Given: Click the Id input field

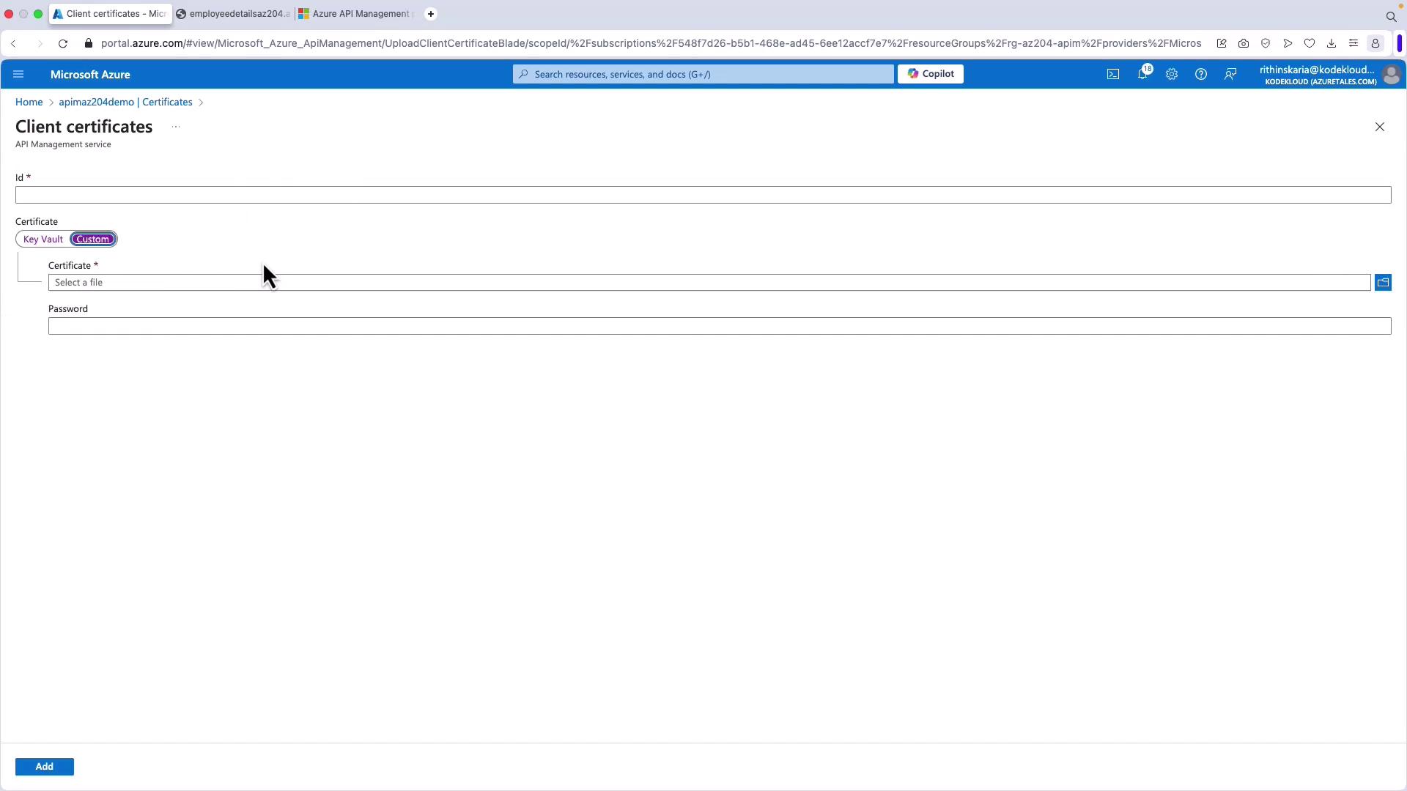Looking at the screenshot, I should (x=702, y=195).
